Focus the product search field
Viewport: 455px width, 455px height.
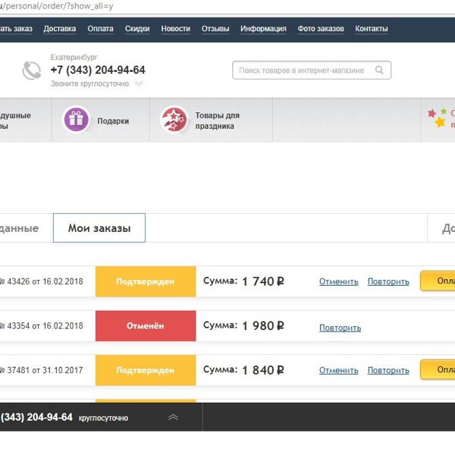[x=312, y=71]
